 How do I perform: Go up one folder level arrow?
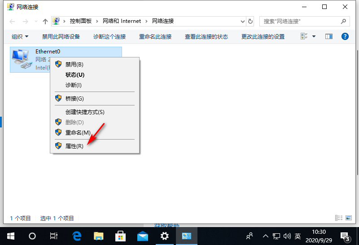(x=45, y=21)
